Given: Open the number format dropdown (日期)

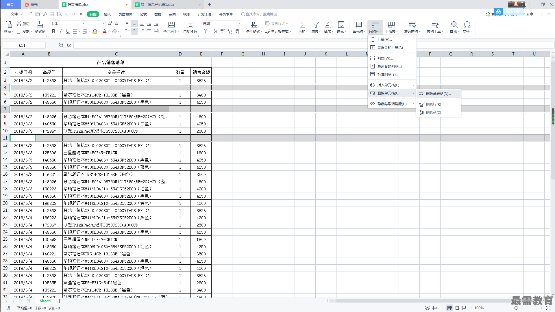Looking at the screenshot, I should point(239,24).
